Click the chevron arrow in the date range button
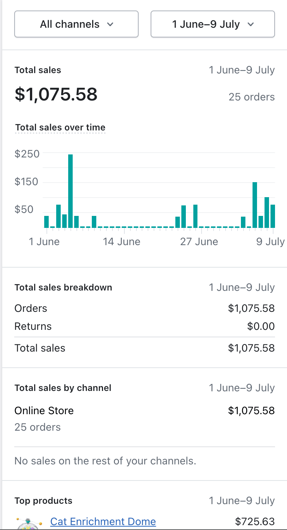Image resolution: width=287 pixels, height=530 pixels. coord(251,24)
